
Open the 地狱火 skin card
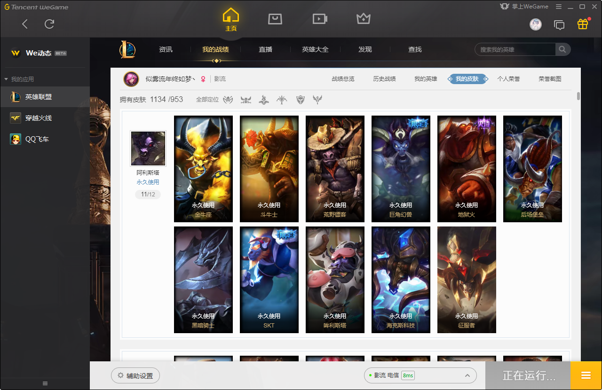[x=467, y=169]
